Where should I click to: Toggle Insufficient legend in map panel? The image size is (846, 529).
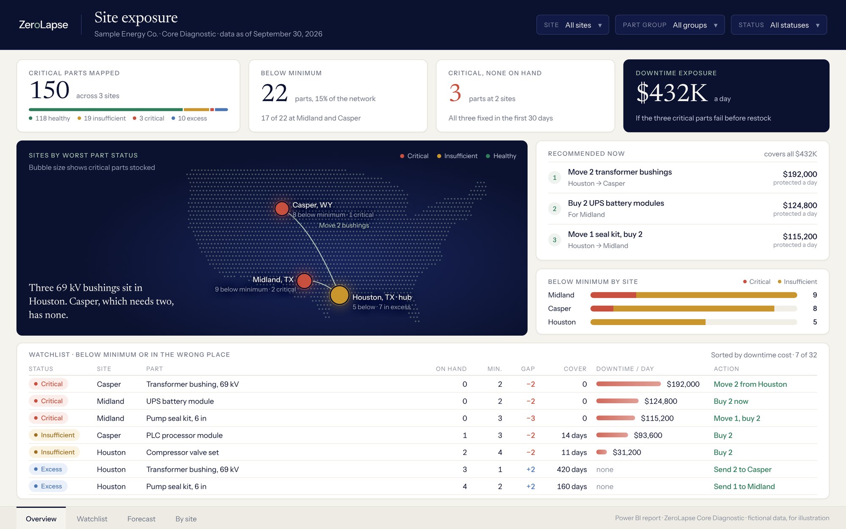coord(457,156)
